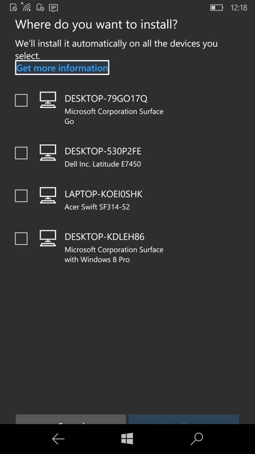Open the Get more information link
This screenshot has width=255, height=454.
[x=62, y=68]
